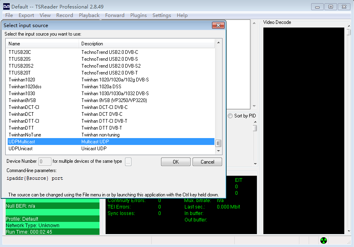Image resolution: width=354 pixels, height=247 pixels.
Task: Click the DVB application icon in title bar
Action: coord(6,6)
